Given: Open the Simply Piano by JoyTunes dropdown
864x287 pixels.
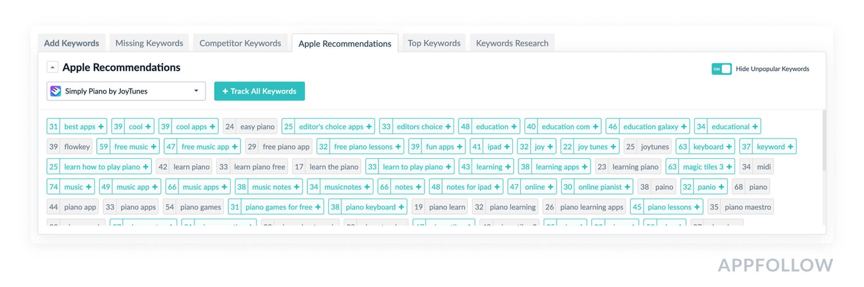Looking at the screenshot, I should pyautogui.click(x=127, y=91).
